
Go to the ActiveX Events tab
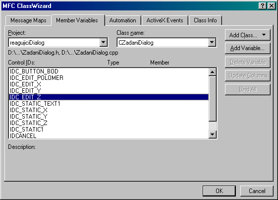(165, 20)
